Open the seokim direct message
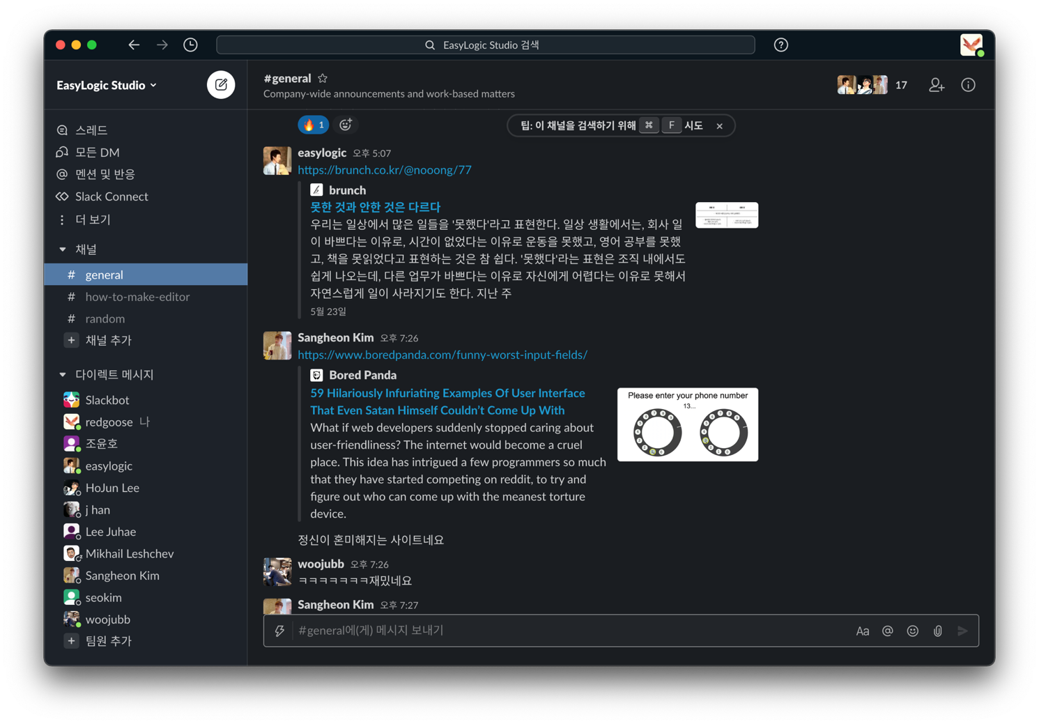The image size is (1039, 724). (146, 598)
